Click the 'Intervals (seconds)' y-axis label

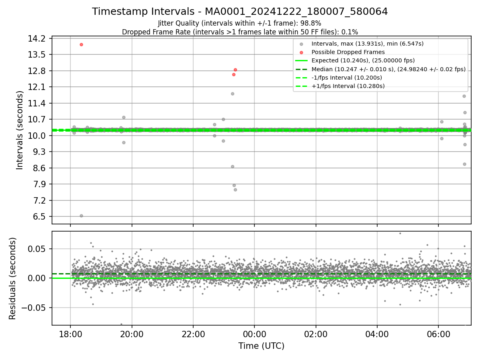pyautogui.click(x=20, y=130)
